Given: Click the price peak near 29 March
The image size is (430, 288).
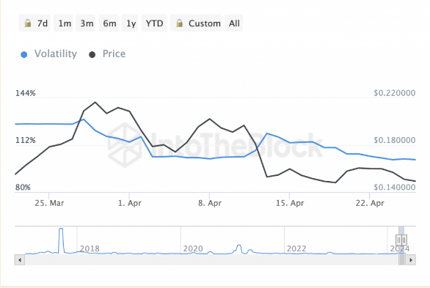Looking at the screenshot, I should tap(95, 103).
